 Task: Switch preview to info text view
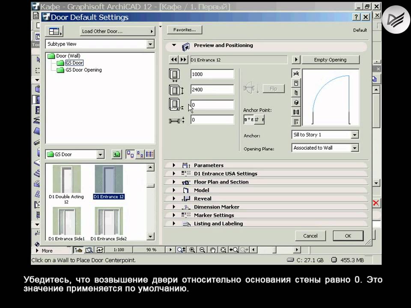tap(296, 121)
